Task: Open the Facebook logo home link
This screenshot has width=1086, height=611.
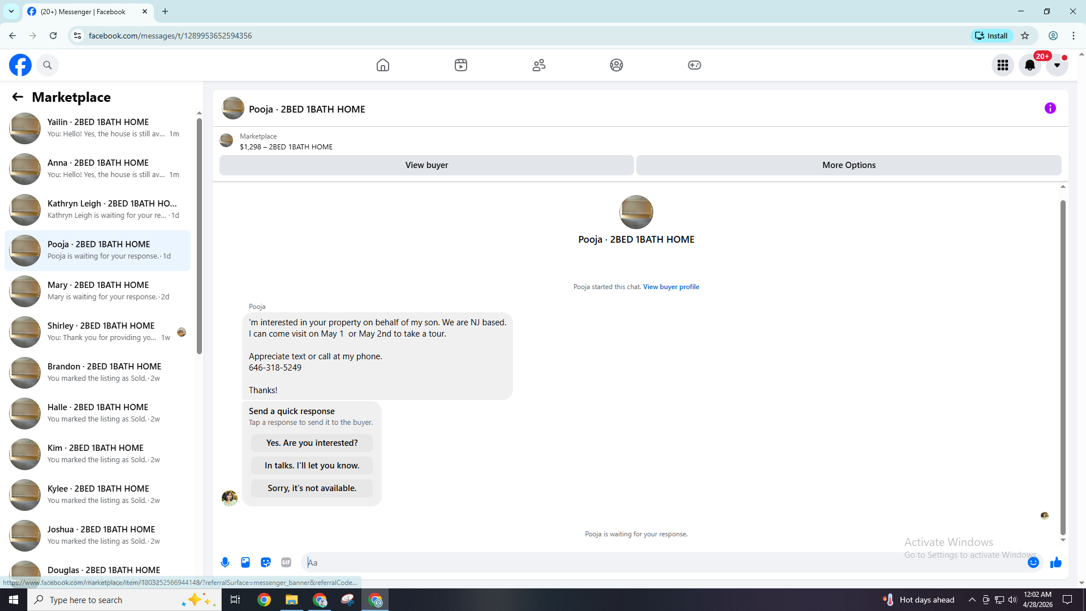Action: pyautogui.click(x=20, y=65)
